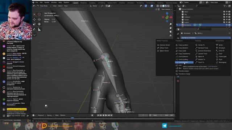This screenshot has width=232, height=130.
Task: Add Follow Path constraint
Action: coord(222,57)
